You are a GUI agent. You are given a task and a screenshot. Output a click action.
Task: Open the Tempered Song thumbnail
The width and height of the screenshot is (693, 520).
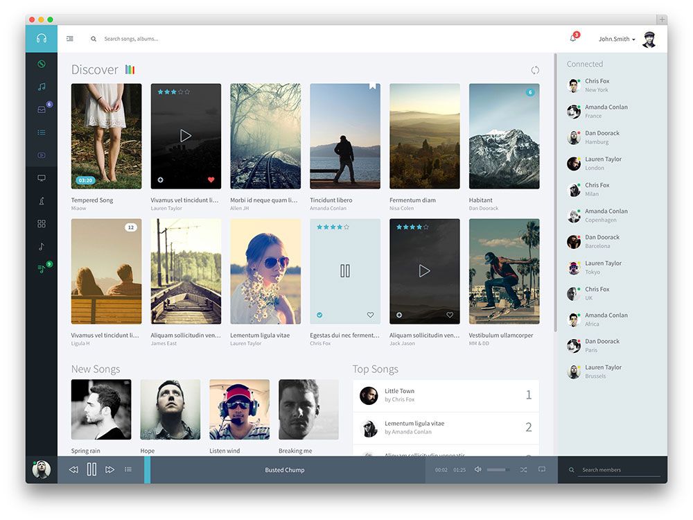tap(107, 136)
